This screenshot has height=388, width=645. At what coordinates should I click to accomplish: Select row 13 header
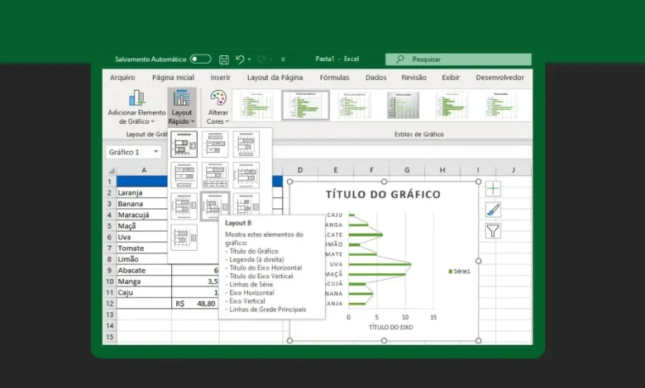[x=109, y=315]
